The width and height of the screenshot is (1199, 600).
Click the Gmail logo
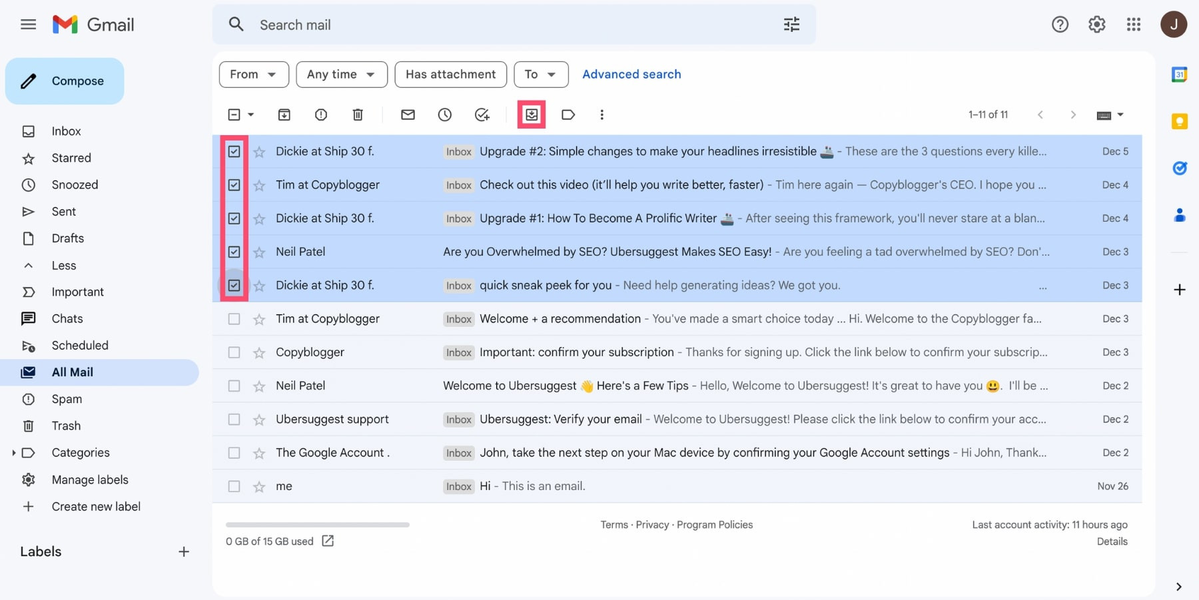click(x=93, y=25)
